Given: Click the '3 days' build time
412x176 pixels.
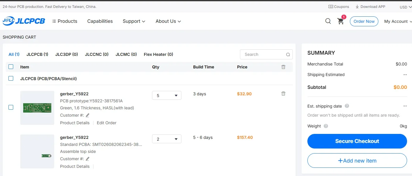Looking at the screenshot, I should (200, 94).
